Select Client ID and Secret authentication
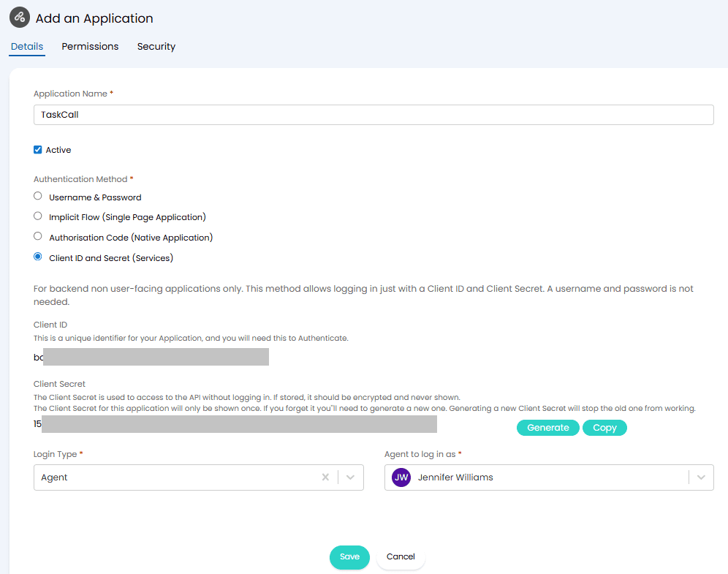Viewport: 728px width, 574px height. click(37, 257)
